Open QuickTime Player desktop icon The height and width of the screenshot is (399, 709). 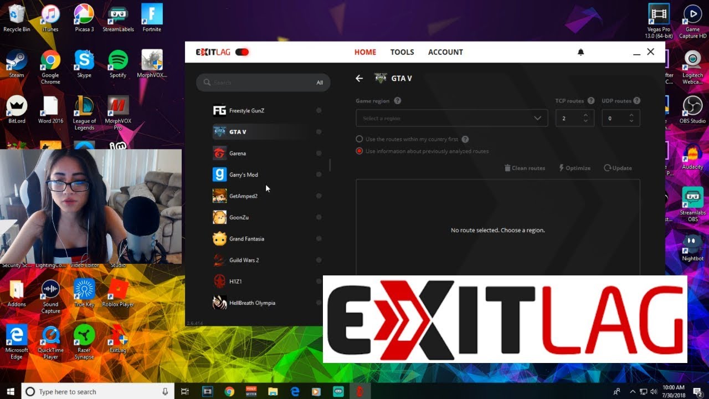pos(50,342)
